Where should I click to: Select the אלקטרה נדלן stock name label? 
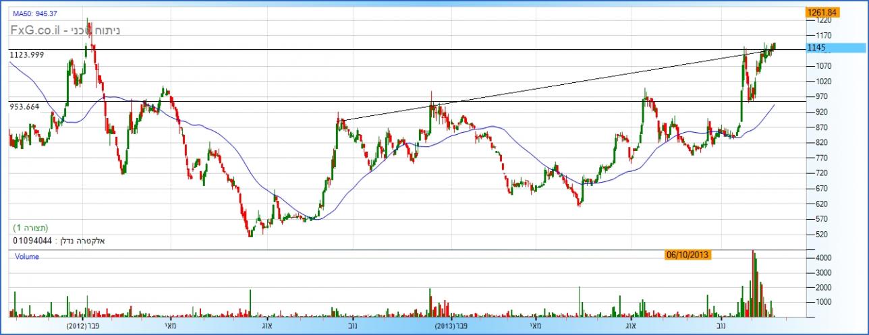click(80, 241)
